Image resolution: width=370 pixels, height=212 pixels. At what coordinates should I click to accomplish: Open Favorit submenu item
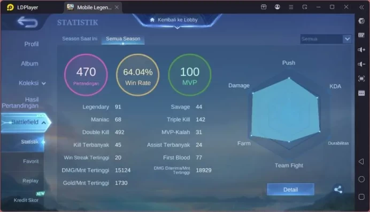pyautogui.click(x=30, y=161)
